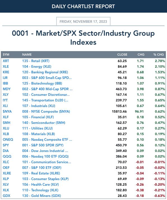Open 008 - NYSE Composite ($NYA) chart

pyautogui.click(x=46, y=111)
